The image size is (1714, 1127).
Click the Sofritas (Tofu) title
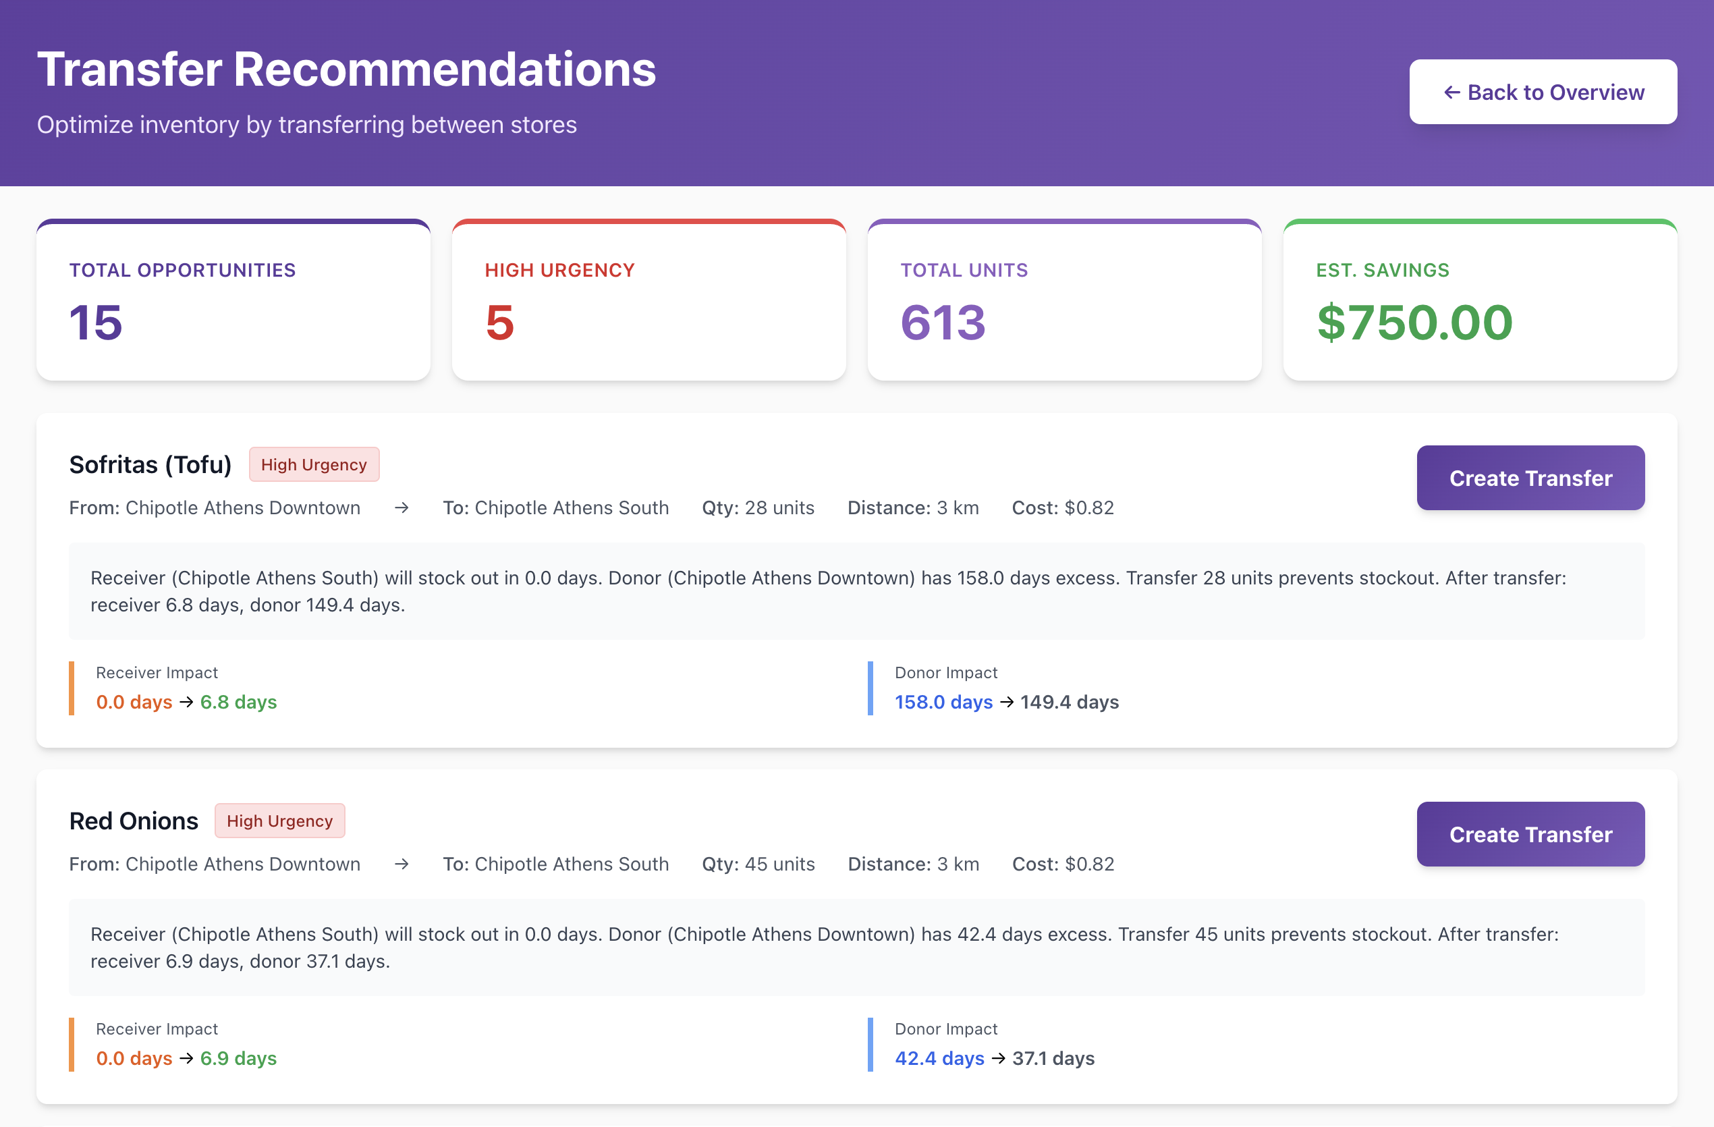tap(150, 464)
